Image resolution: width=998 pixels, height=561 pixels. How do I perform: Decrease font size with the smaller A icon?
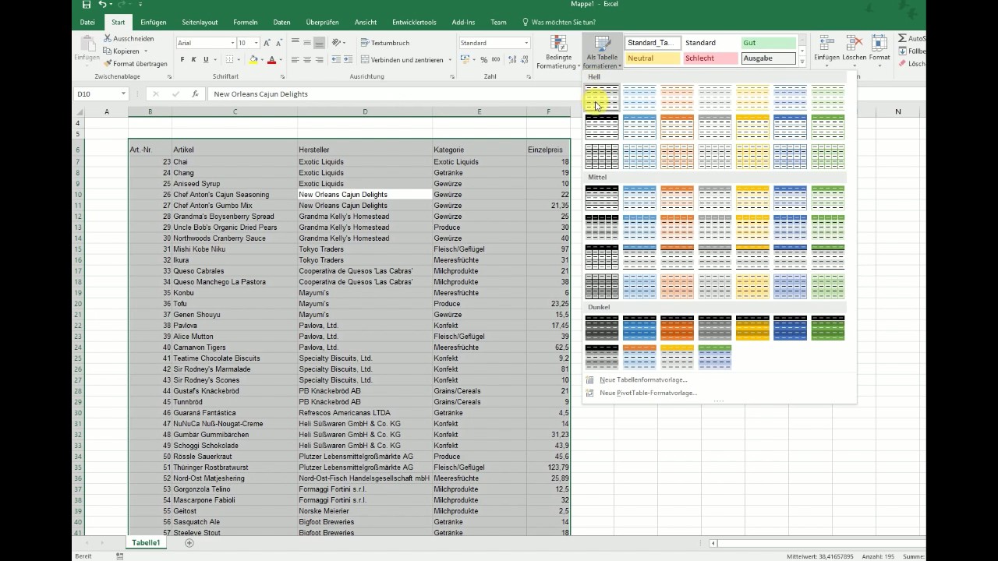tap(279, 43)
